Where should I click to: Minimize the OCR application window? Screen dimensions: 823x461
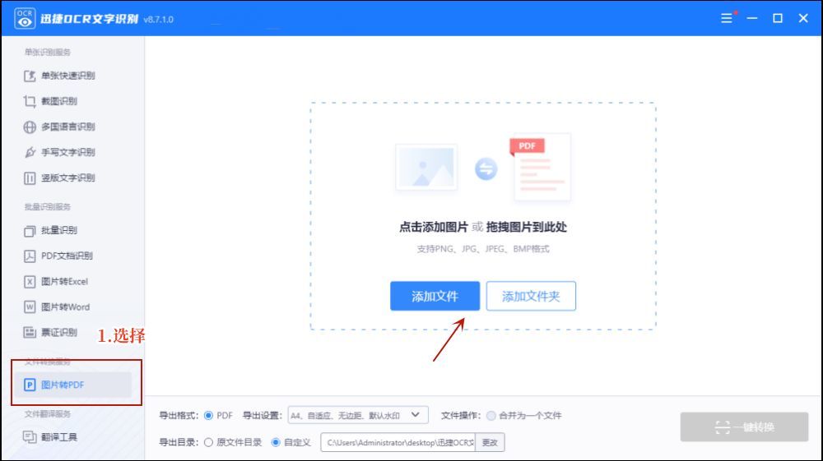(x=752, y=18)
